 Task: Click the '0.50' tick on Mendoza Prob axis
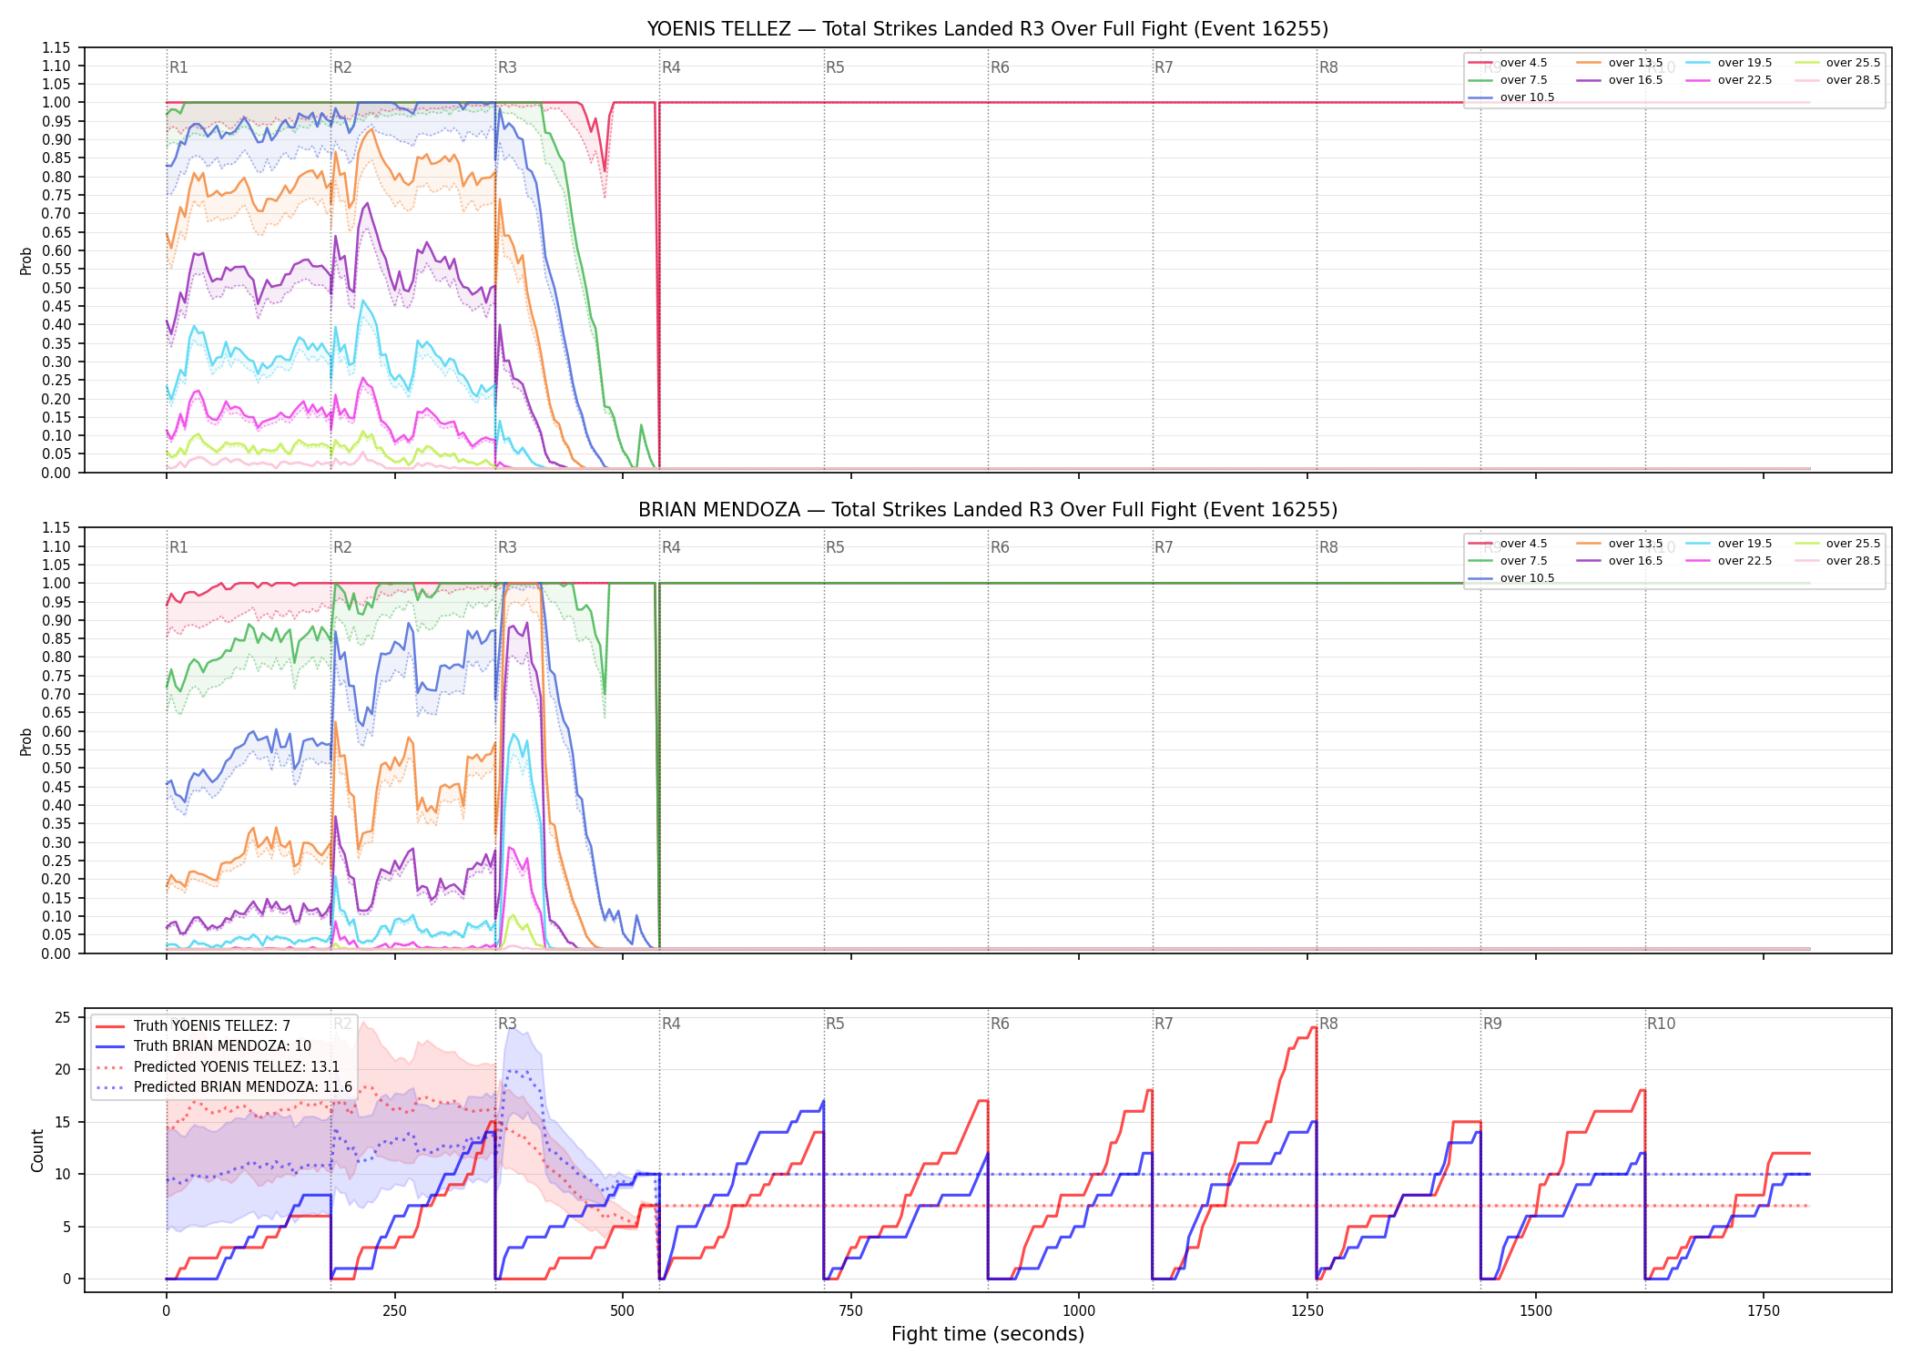pos(56,769)
